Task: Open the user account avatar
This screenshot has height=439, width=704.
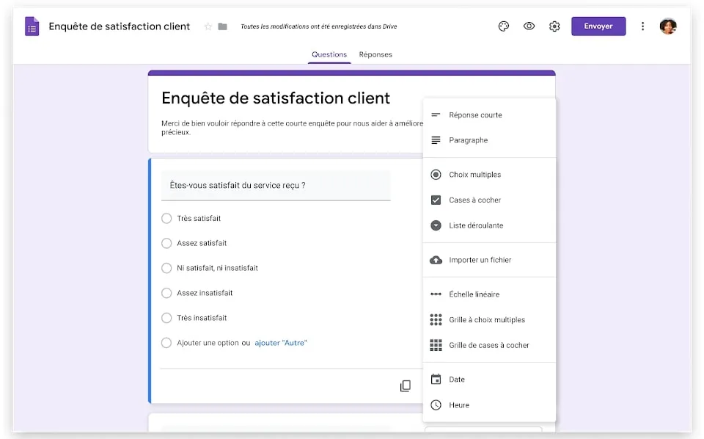Action: [668, 26]
